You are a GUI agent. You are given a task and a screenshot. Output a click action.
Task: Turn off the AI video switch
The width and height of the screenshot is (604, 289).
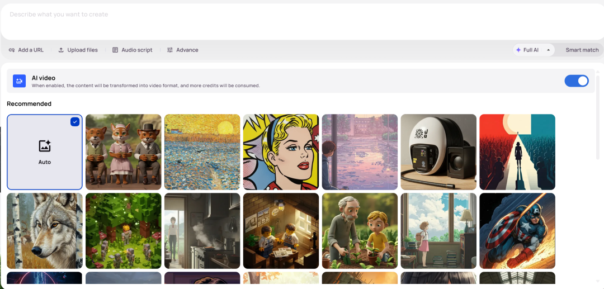click(576, 81)
